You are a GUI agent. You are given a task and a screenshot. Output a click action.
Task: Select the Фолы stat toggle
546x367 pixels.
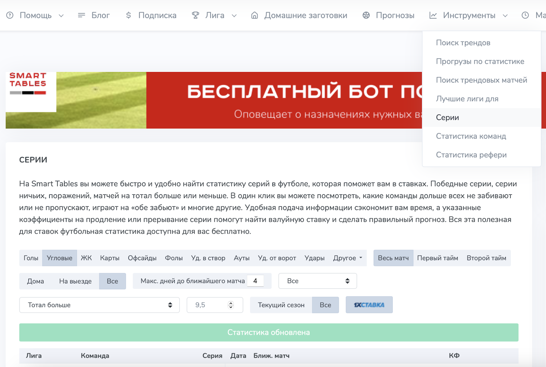point(174,258)
